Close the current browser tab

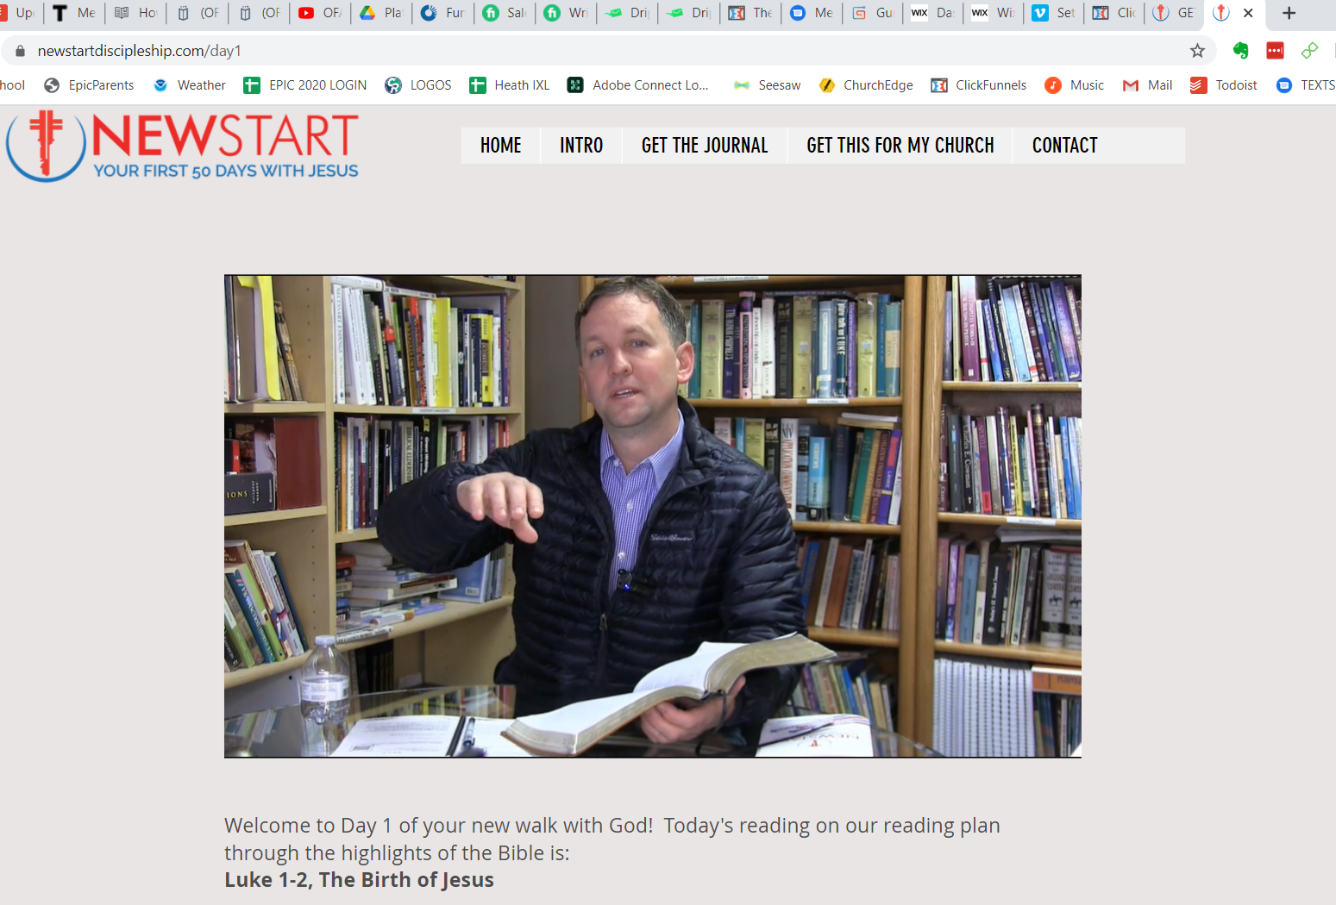1248,13
